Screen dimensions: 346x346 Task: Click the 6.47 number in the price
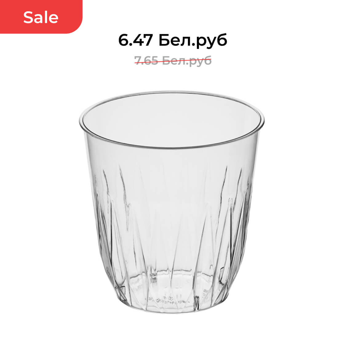click(135, 40)
